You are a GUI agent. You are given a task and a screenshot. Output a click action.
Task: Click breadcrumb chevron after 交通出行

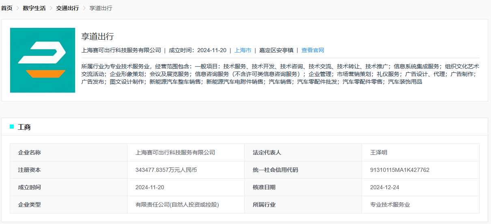click(x=84, y=8)
